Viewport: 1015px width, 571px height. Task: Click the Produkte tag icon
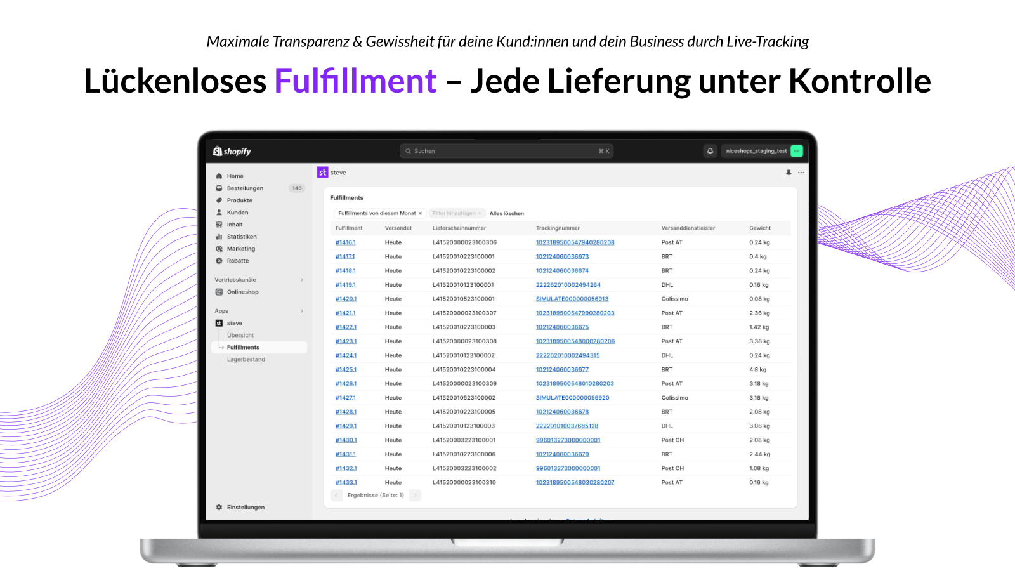[219, 200]
